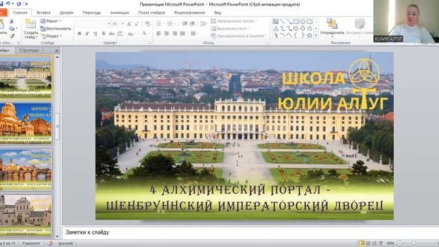Select the Right Arrow block shape
Image resolution: width=439 pixels, height=247 pixels.
[x=296, y=29]
